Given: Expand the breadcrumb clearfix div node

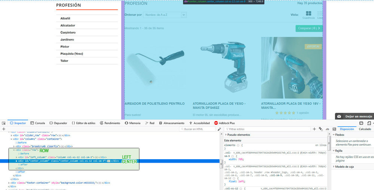Looking at the screenshot, I should pyautogui.click(x=14, y=146).
